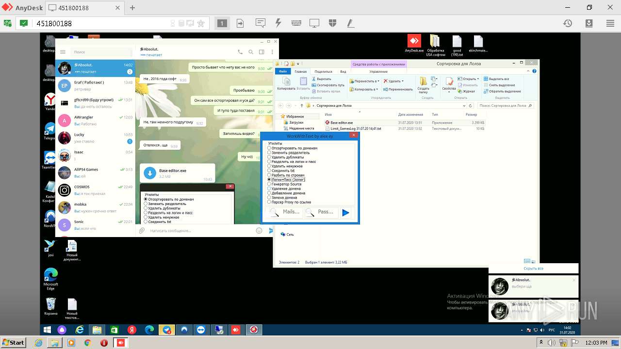Screen dimensions: 621x349
Task: Select Разбить по строкам option
Action: tap(286, 175)
